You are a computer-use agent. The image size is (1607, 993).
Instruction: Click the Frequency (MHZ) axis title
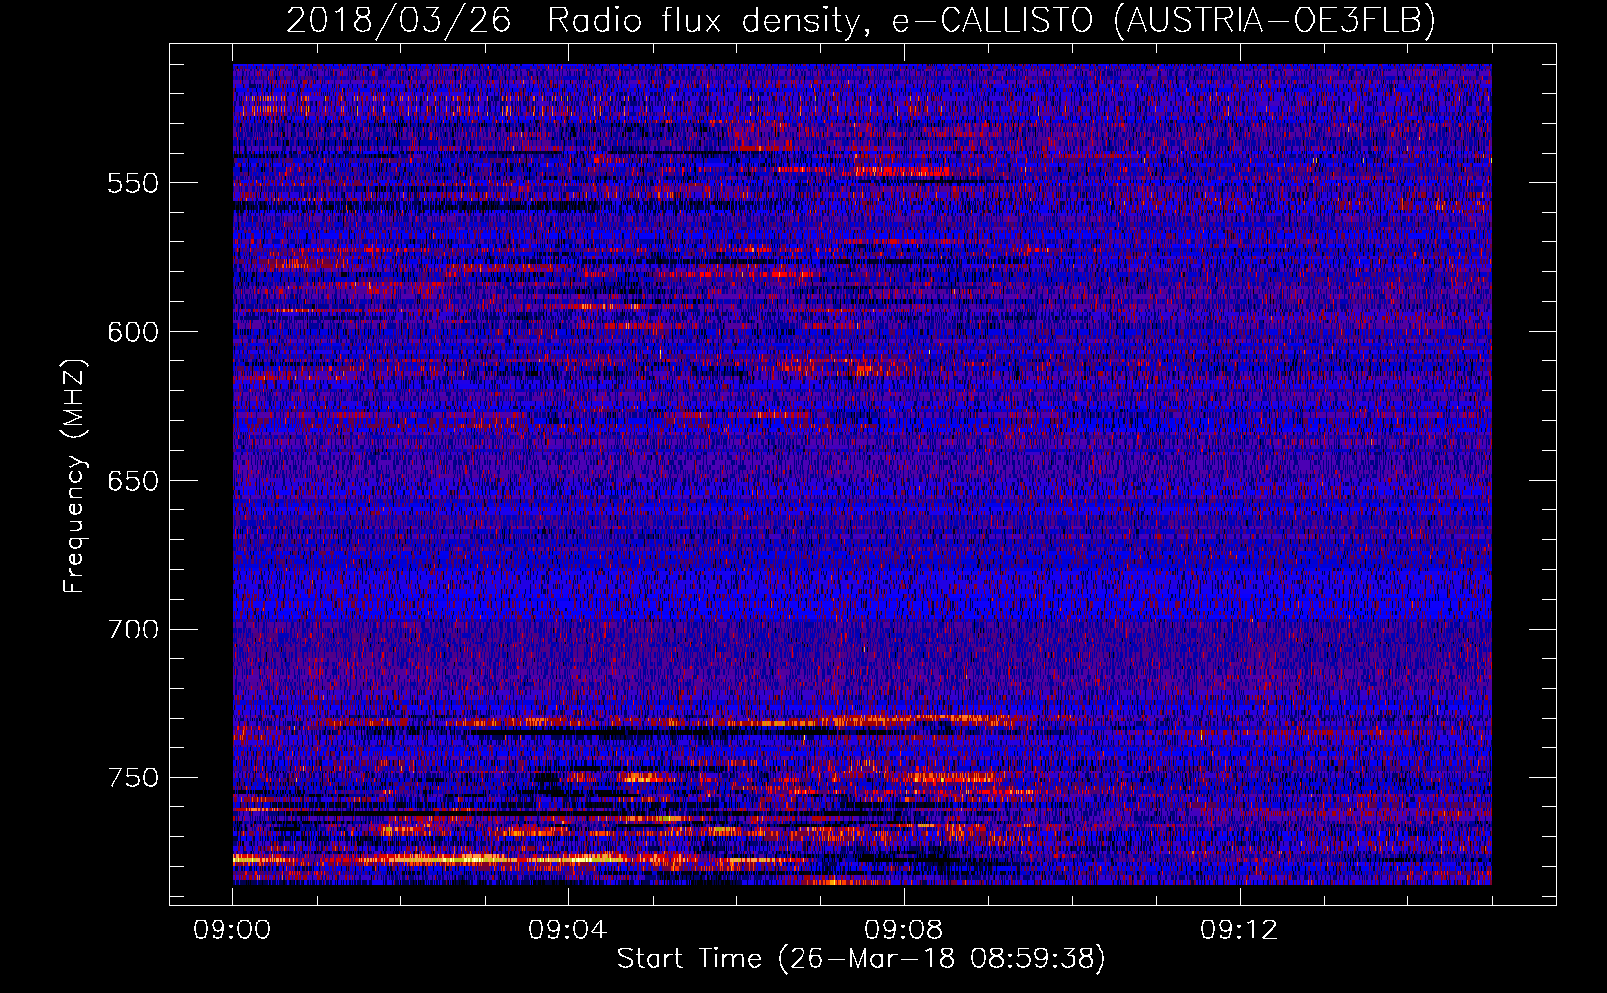(74, 476)
